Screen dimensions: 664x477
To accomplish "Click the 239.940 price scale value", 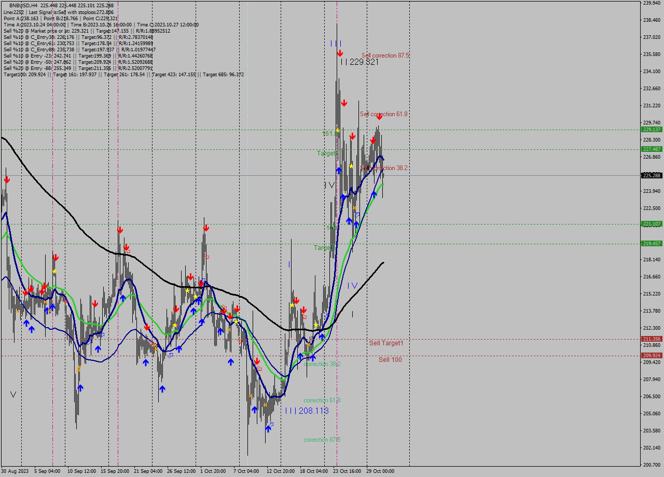I will (652, 3).
